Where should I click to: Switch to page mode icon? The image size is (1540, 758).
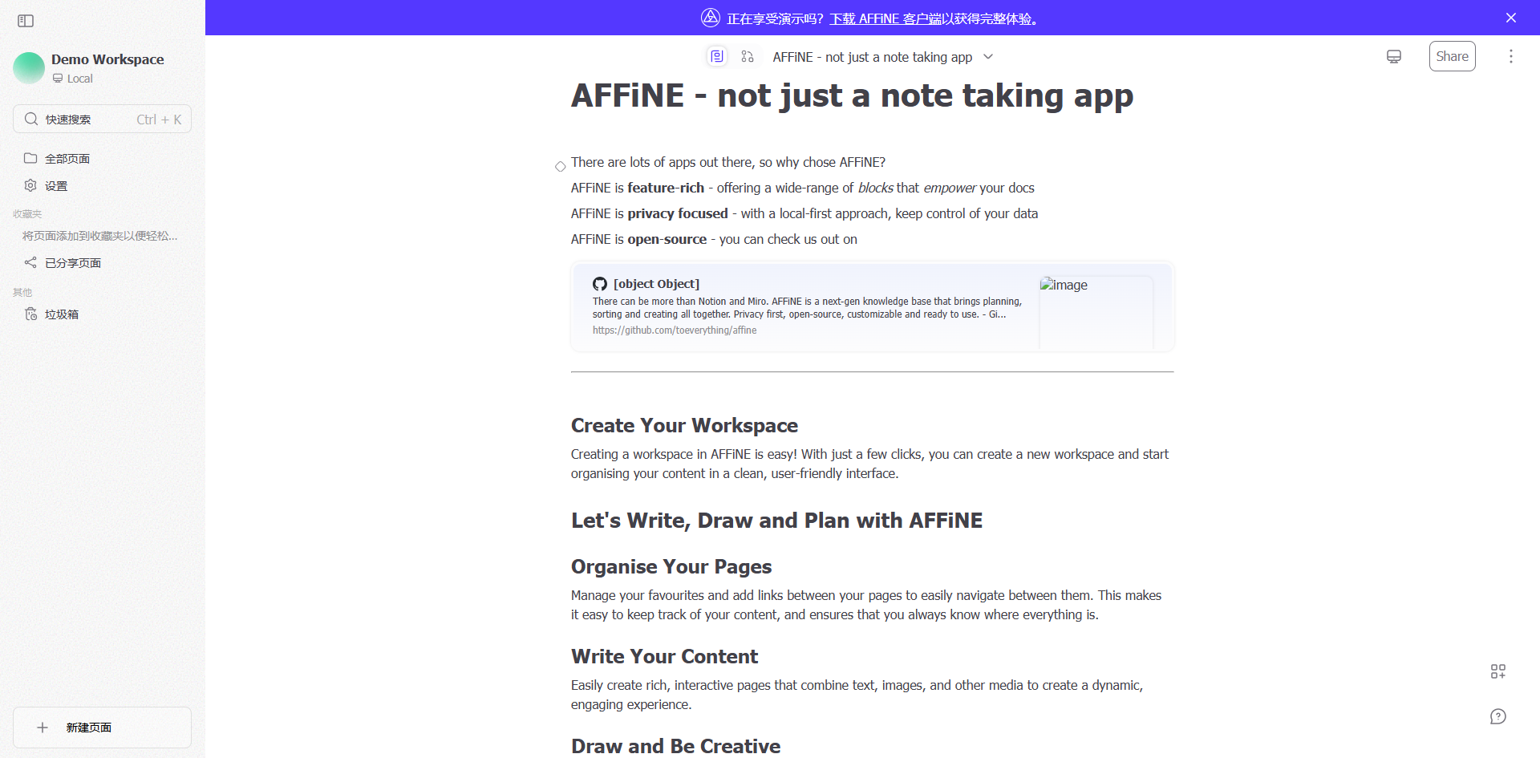(x=717, y=56)
